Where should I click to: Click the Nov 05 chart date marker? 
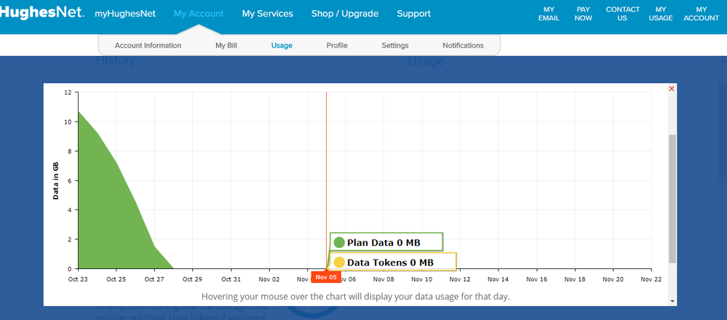point(326,277)
